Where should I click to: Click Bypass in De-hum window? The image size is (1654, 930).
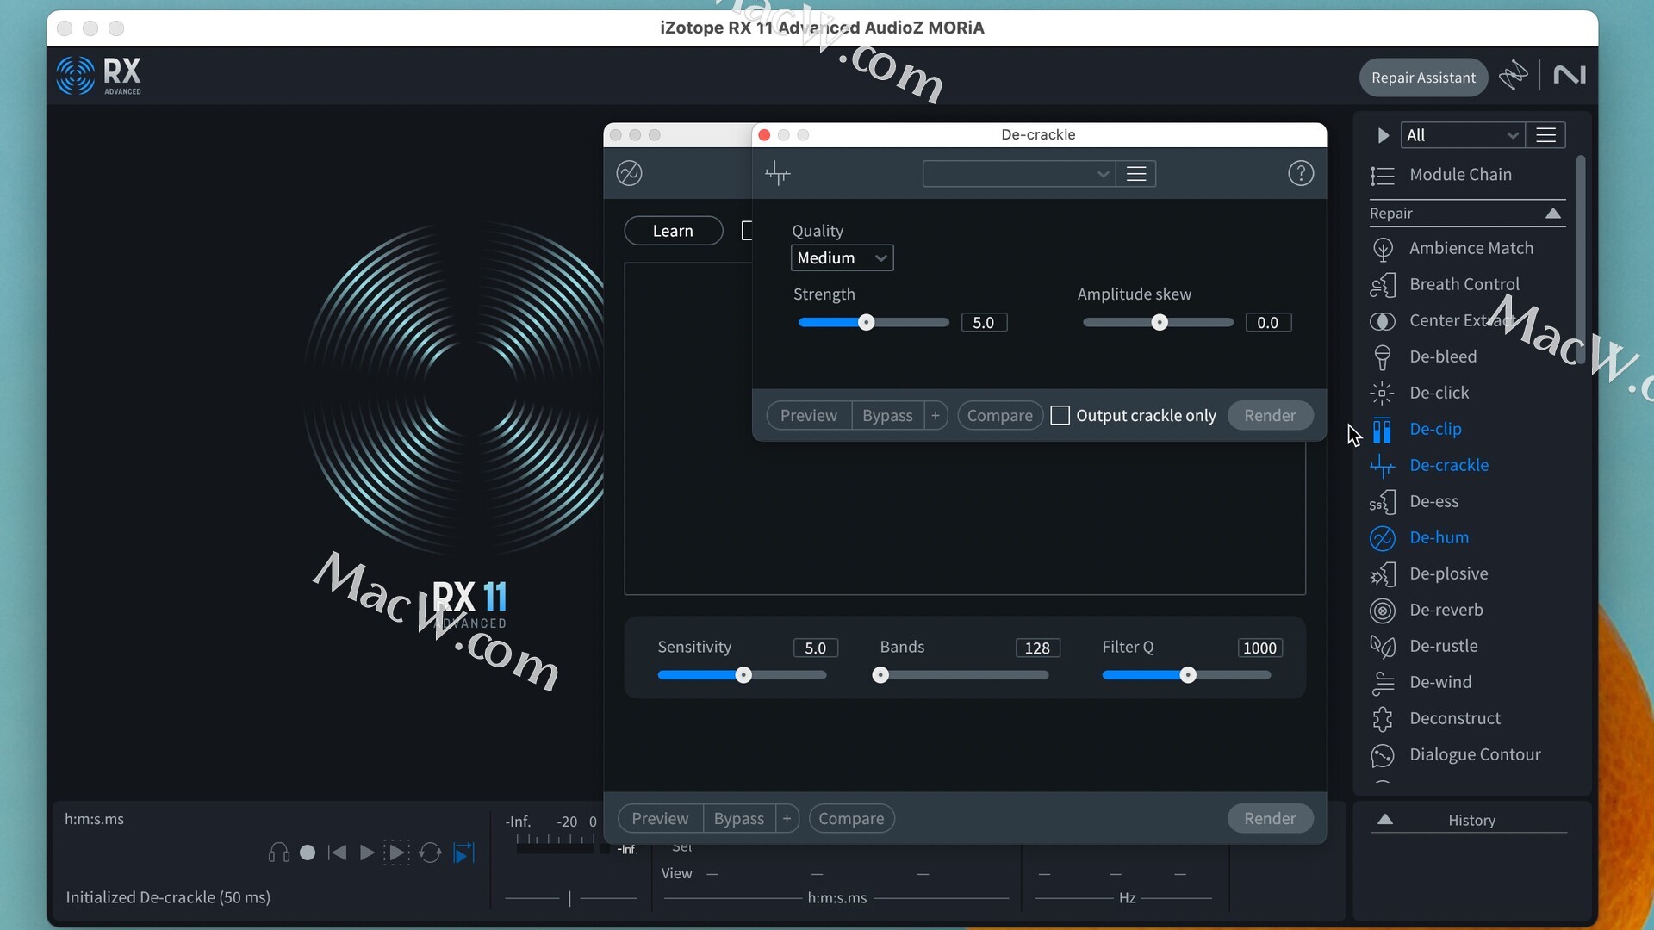point(739,819)
